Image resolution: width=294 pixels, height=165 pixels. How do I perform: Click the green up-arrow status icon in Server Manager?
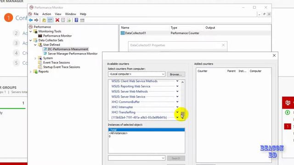[x=288, y=112]
